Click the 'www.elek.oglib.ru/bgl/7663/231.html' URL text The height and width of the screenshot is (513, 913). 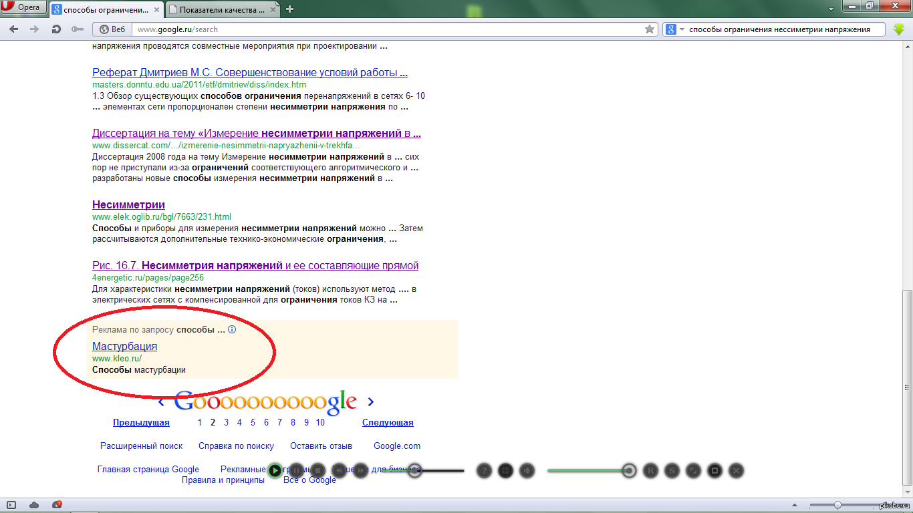[x=162, y=217]
